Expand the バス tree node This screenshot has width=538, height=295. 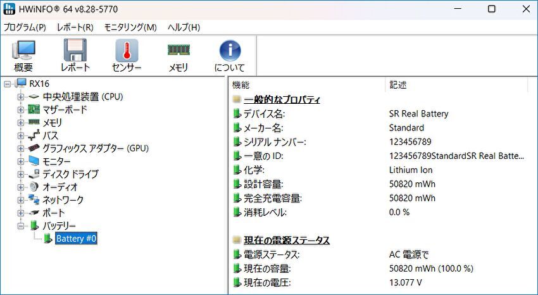[21, 136]
